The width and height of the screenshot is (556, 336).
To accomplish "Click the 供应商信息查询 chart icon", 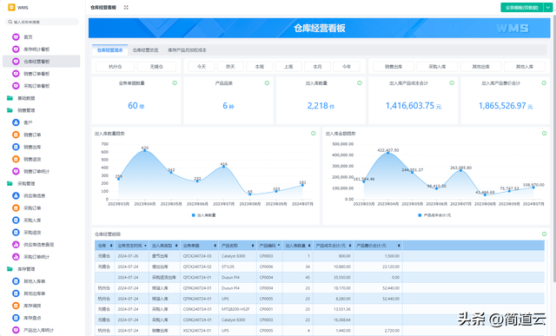I will (x=16, y=245).
